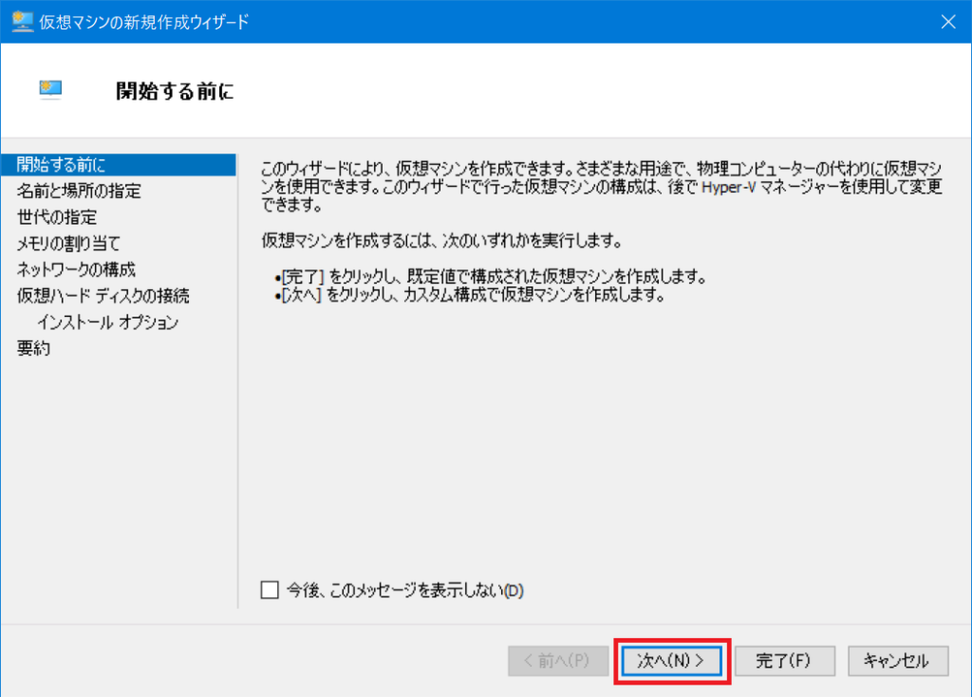972x697 pixels.
Task: Click the virtual machine icon beside 開始する前に heading
Action: (x=51, y=90)
